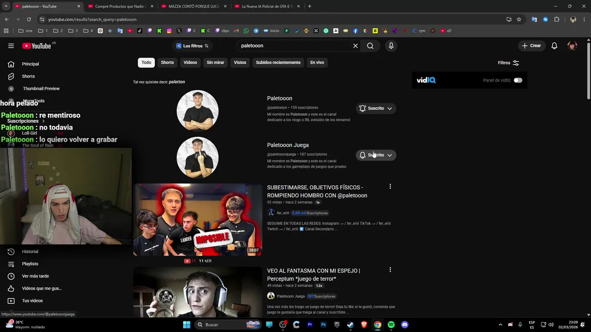Go to Principal in the sidebar

(30, 64)
